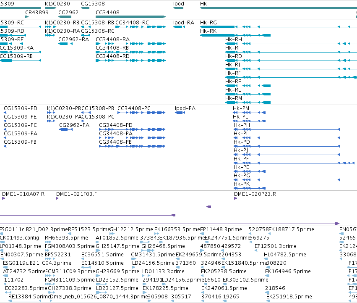This screenshot has height=303, width=357.
Task: Click the CG34408 gene label
Action: tap(107, 12)
